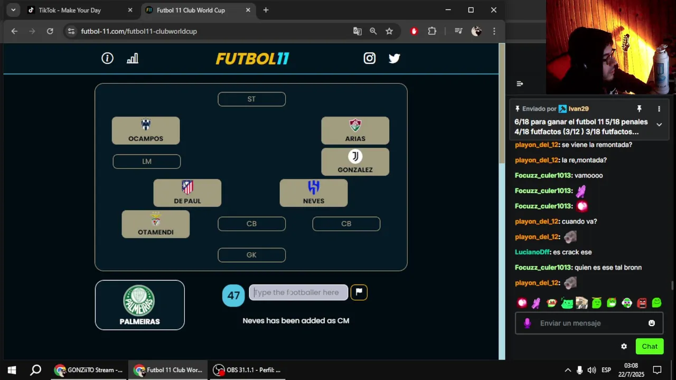This screenshot has height=380, width=676.
Task: Expand the pinned chat message
Action: point(659,125)
